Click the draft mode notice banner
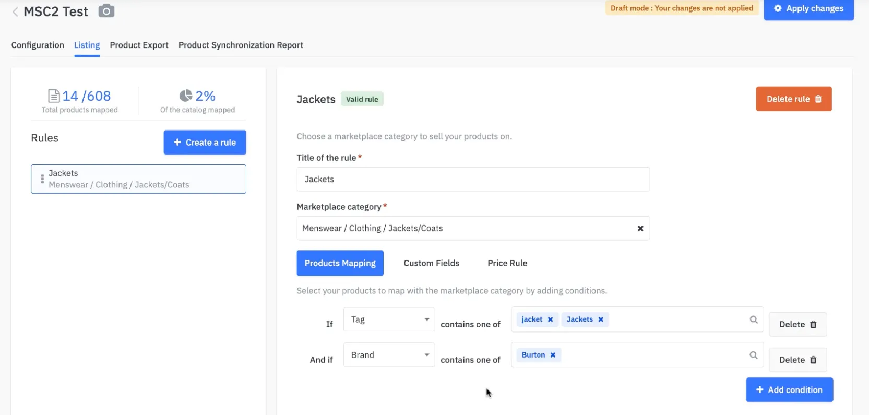Viewport: 869px width, 415px height. tap(682, 8)
